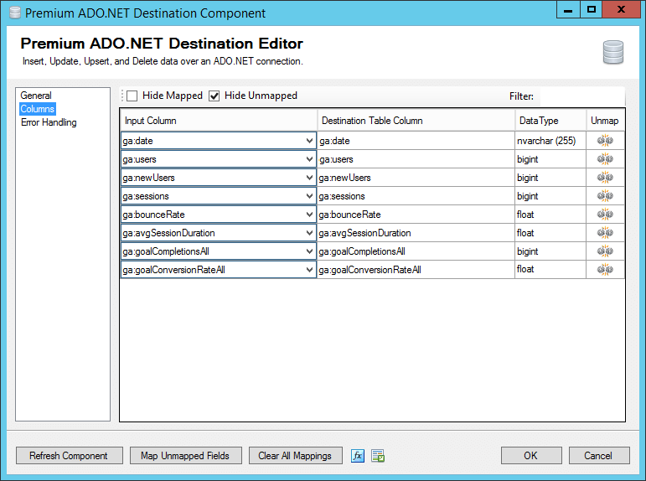The height and width of the screenshot is (481, 646).
Task: Unmap the ga:goalCompletionsAll column mapping
Action: [x=605, y=251]
